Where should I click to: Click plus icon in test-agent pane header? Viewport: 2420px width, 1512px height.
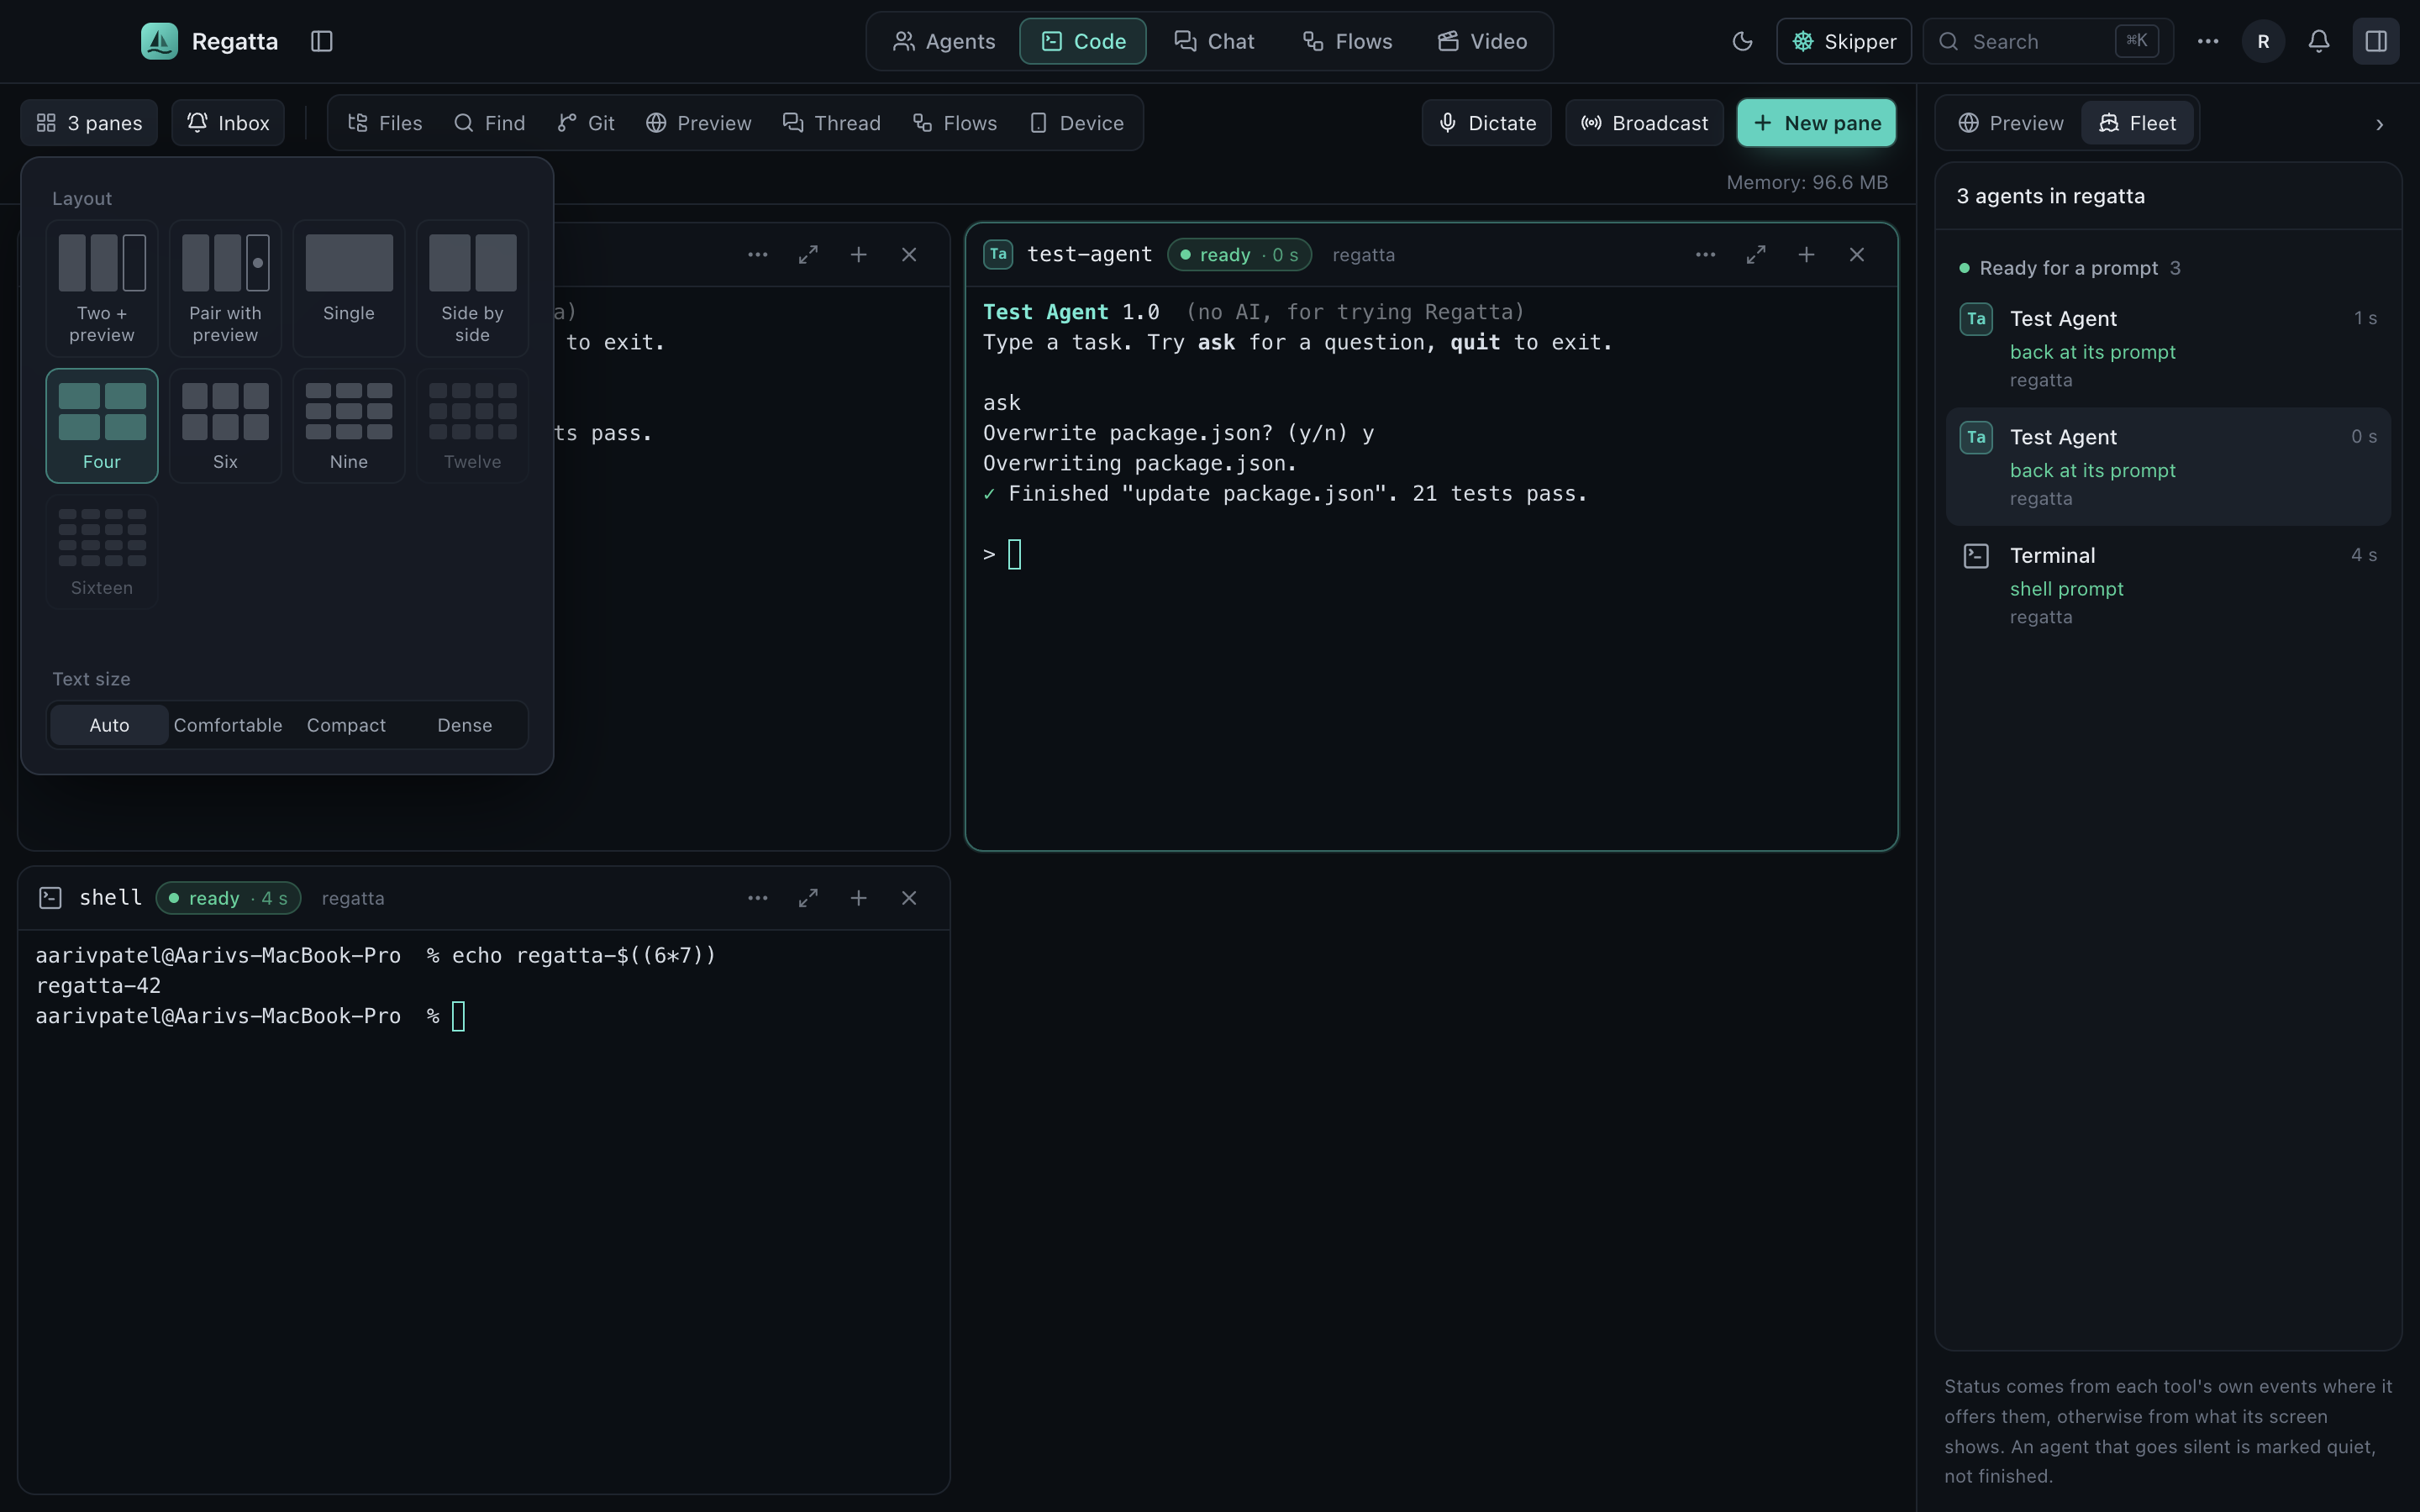click(1806, 255)
